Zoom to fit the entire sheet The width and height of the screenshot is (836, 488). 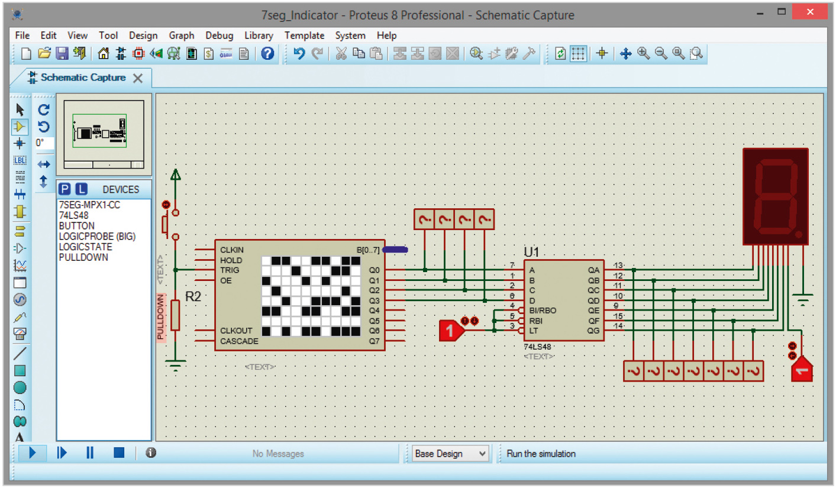(679, 54)
